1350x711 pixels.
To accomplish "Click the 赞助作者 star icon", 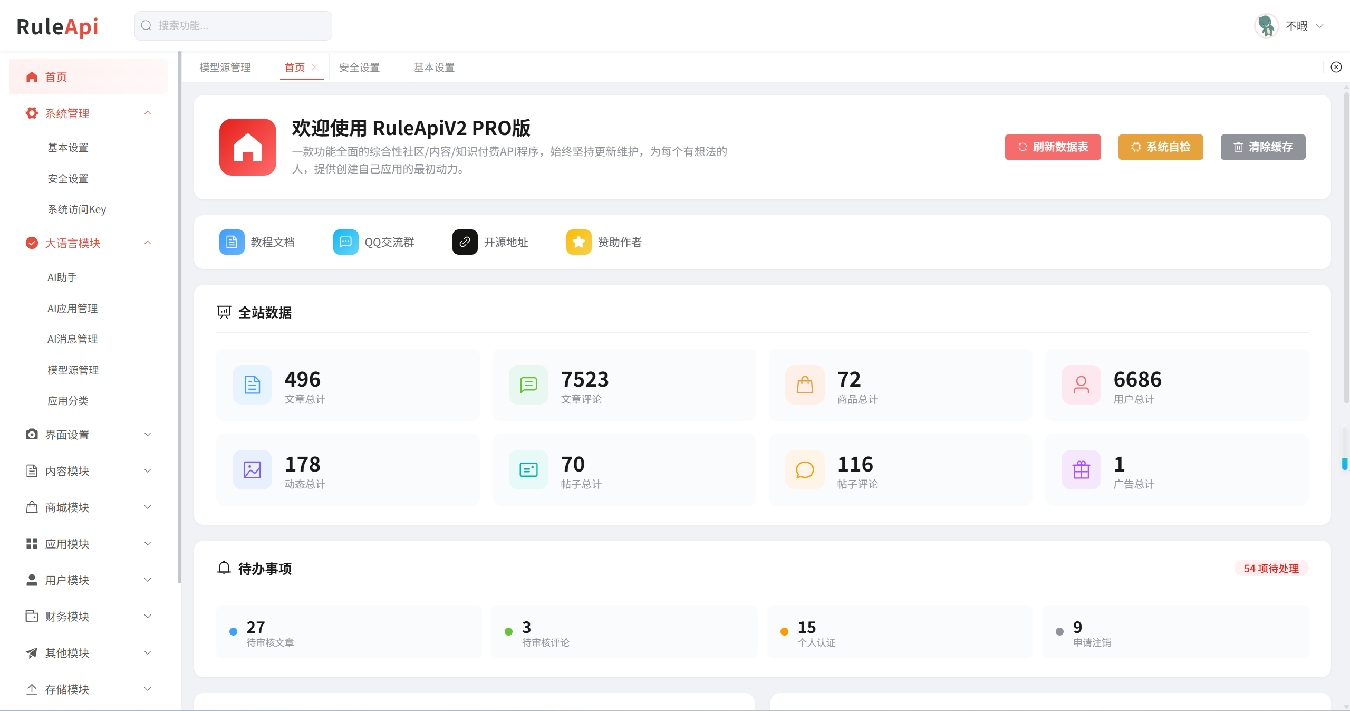I will (579, 242).
